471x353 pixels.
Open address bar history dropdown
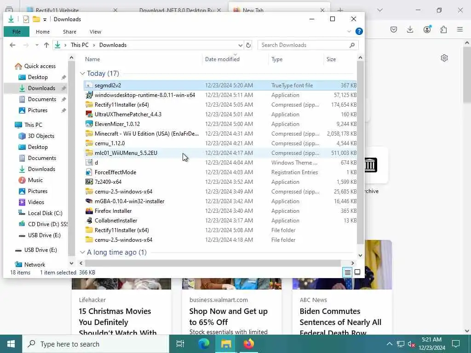240,46
